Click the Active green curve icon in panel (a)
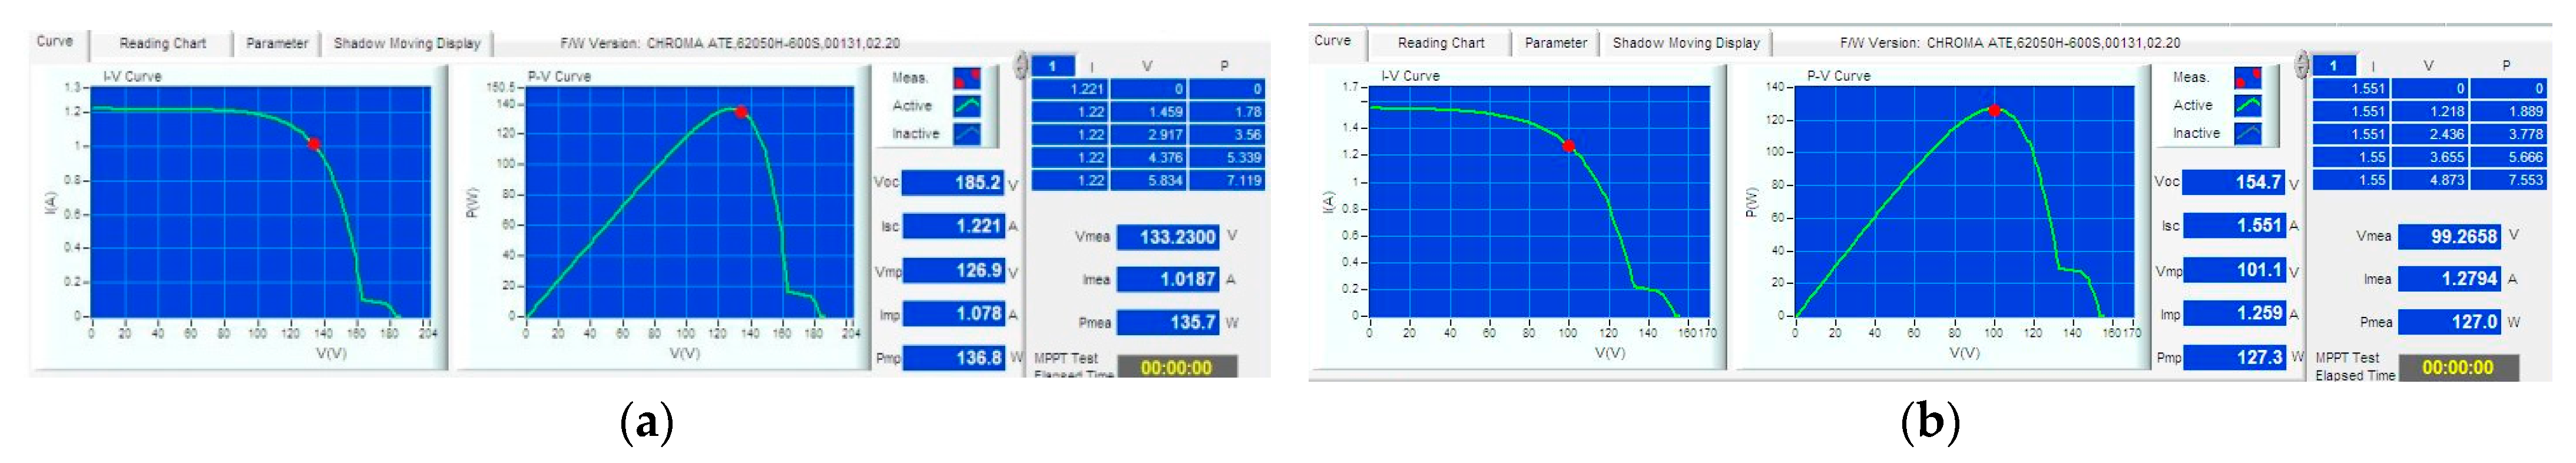The height and width of the screenshot is (463, 2576). 966,106
